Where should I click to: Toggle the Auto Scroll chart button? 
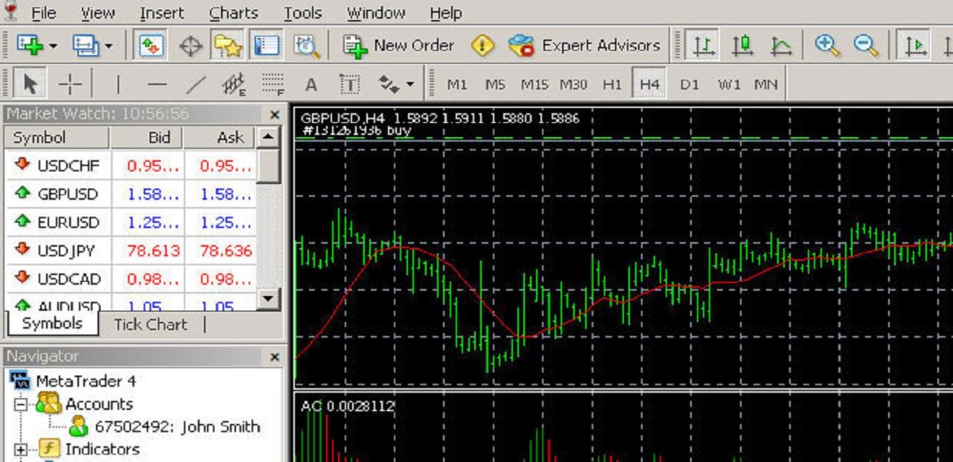point(914,45)
